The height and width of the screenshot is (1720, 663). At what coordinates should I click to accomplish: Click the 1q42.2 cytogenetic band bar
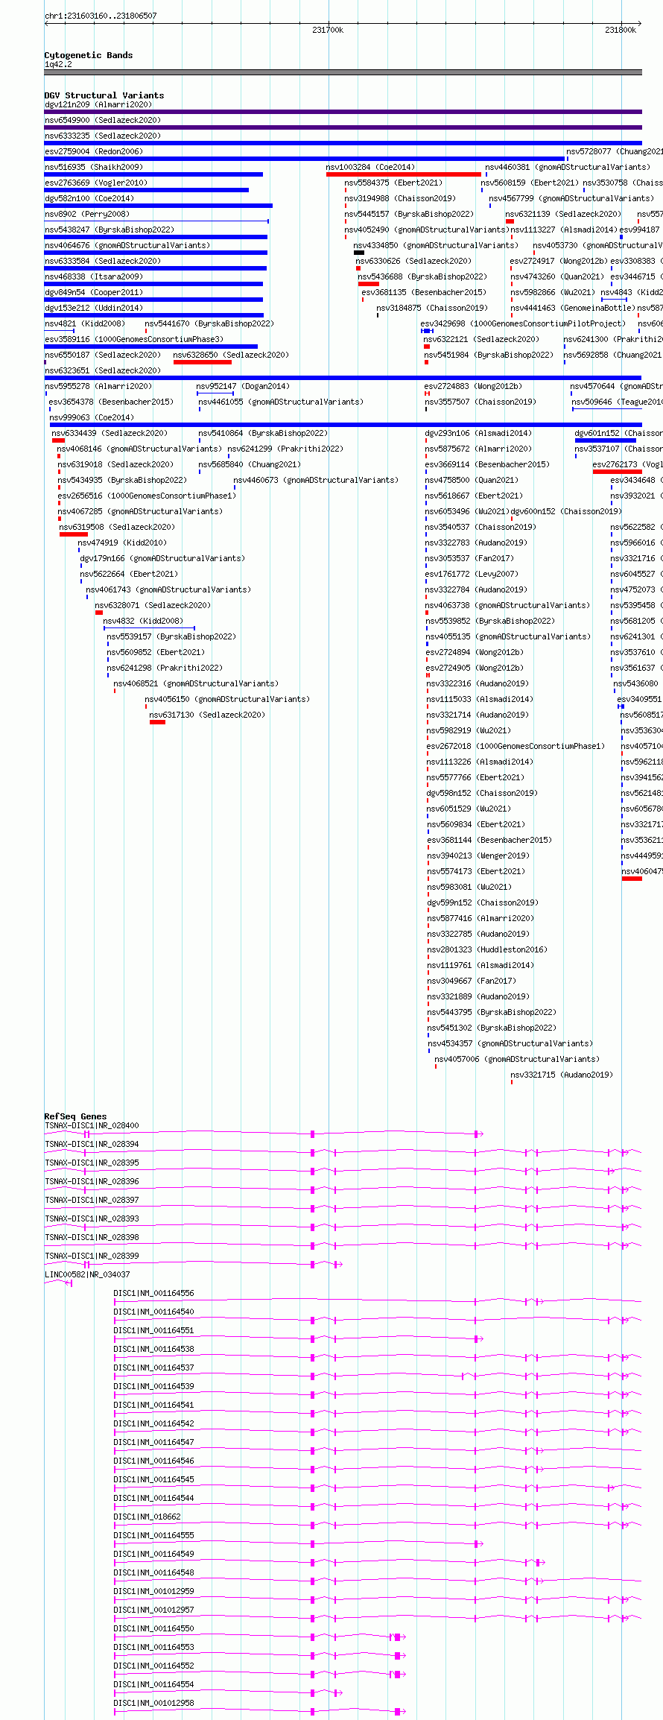point(343,72)
